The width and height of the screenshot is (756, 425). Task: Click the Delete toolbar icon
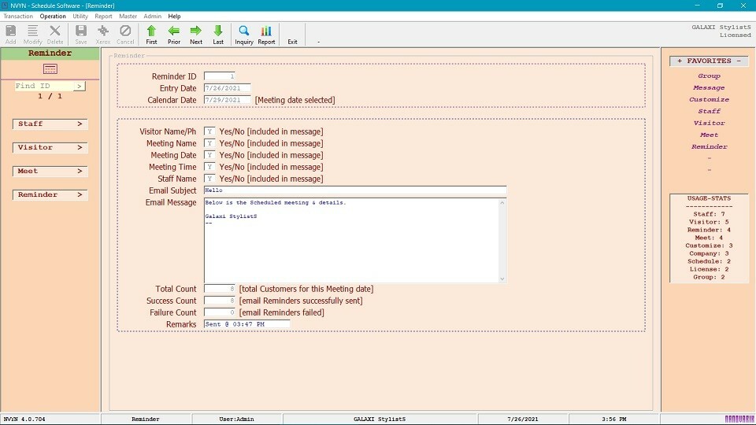[55, 35]
